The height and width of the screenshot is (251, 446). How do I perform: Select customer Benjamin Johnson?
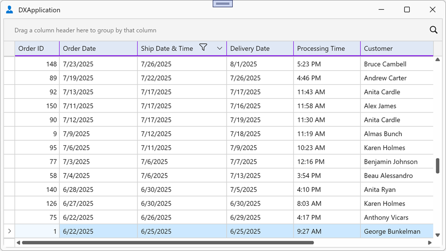(397, 162)
